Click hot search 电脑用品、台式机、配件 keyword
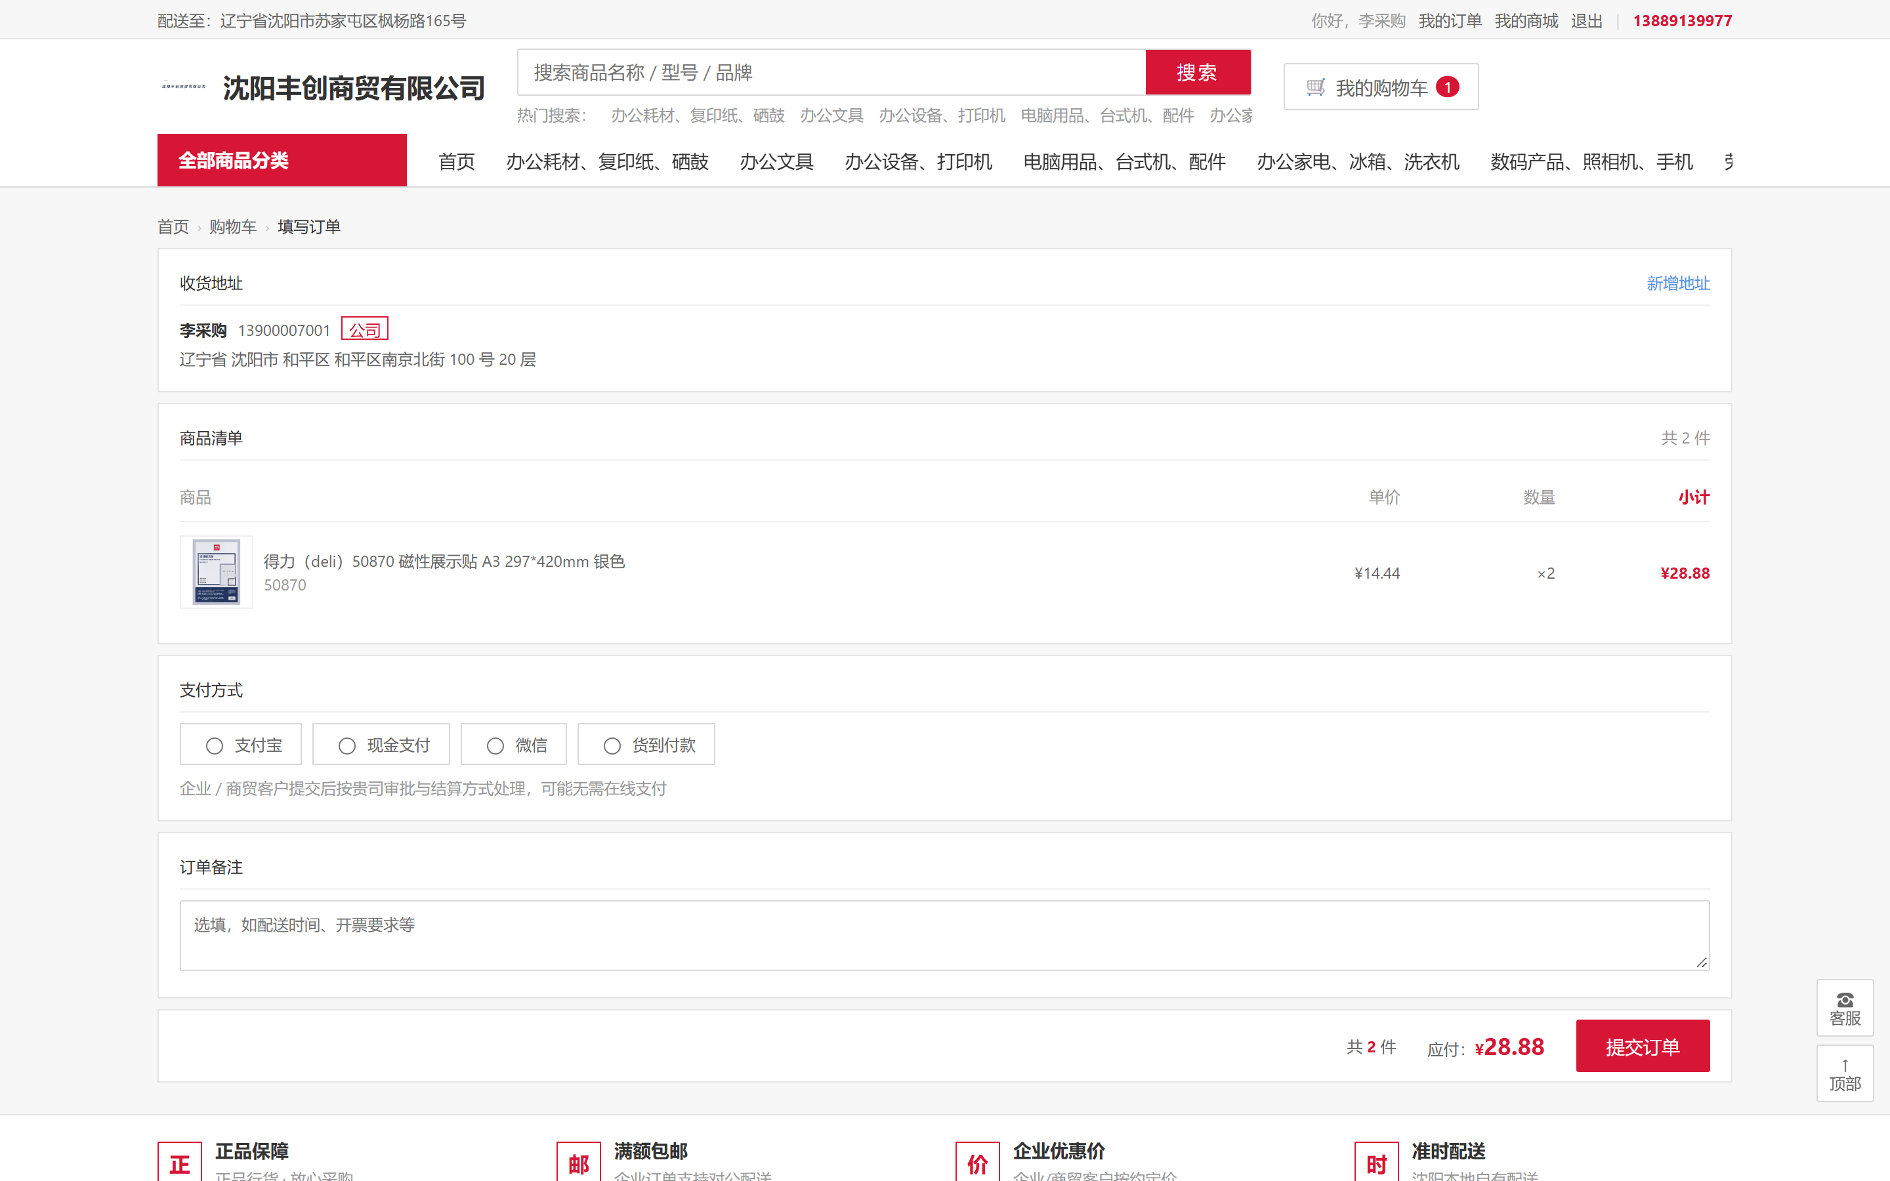The image size is (1890, 1181). pos(1108,115)
